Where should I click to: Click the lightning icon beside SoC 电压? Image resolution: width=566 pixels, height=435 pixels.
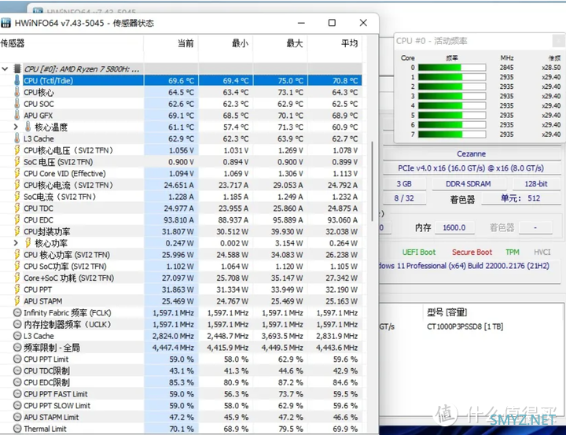[17, 161]
